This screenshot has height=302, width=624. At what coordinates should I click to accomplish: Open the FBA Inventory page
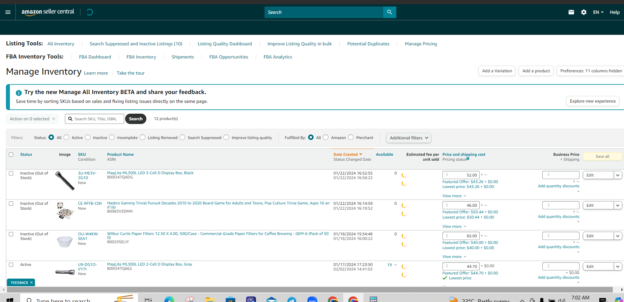pyautogui.click(x=141, y=57)
